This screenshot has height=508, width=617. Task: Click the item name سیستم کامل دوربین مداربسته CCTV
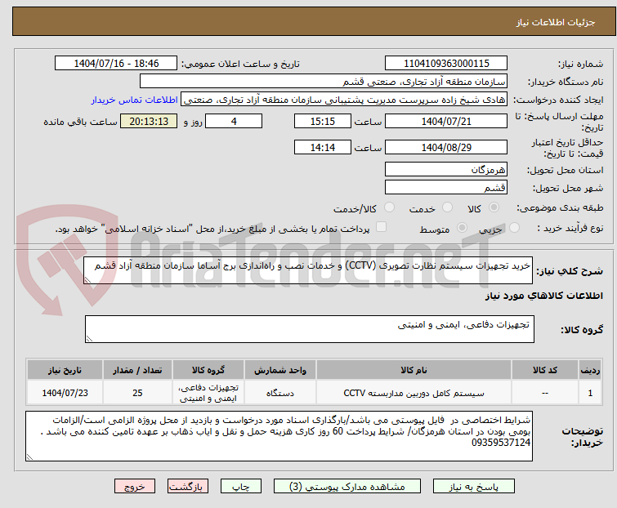(414, 393)
